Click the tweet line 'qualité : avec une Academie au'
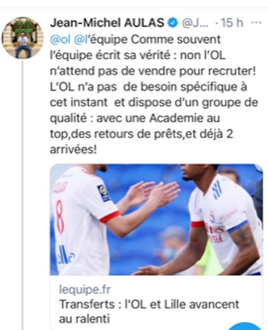 point(135,118)
